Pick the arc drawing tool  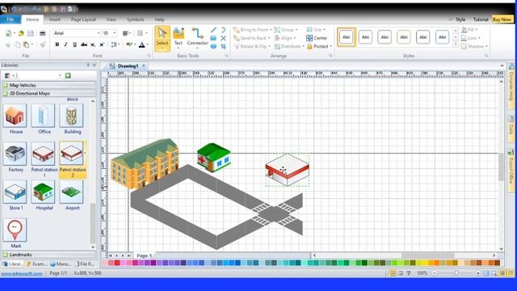click(x=223, y=30)
